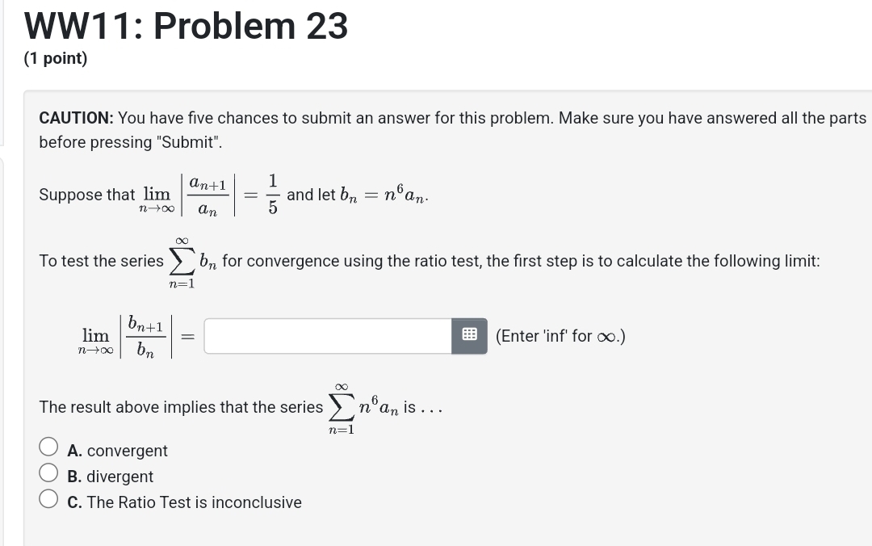Image resolution: width=872 pixels, height=546 pixels.
Task: Click the 'C. The Ratio Test is inconclusive' text
Action: (184, 502)
